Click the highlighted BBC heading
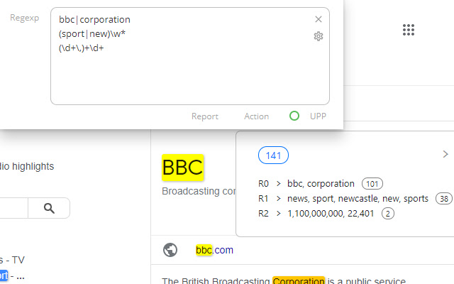Image resolution: width=454 pixels, height=284 pixels. 183,168
